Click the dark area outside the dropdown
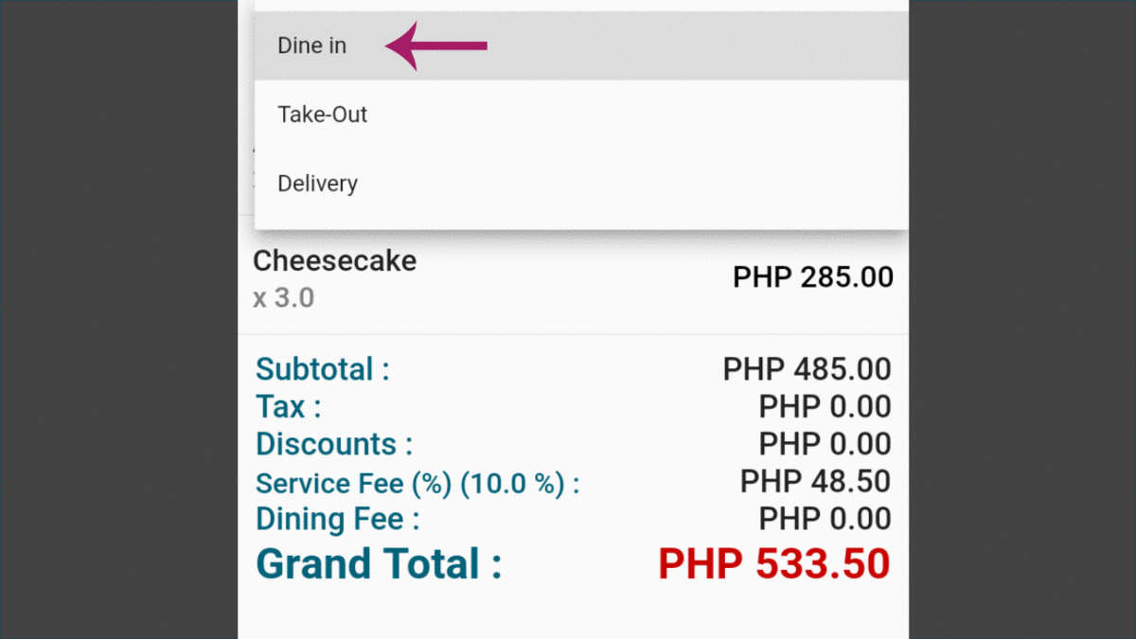The image size is (1136, 639). coord(118,319)
